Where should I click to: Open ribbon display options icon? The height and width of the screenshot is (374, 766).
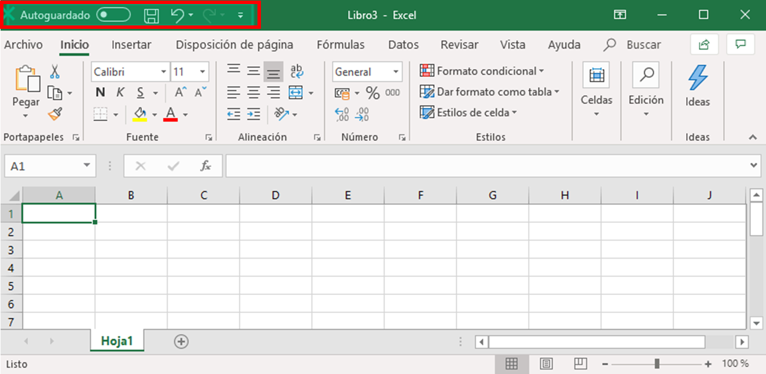pyautogui.click(x=620, y=15)
